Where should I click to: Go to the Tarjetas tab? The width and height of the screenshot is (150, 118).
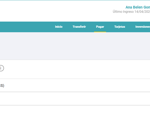point(120,27)
